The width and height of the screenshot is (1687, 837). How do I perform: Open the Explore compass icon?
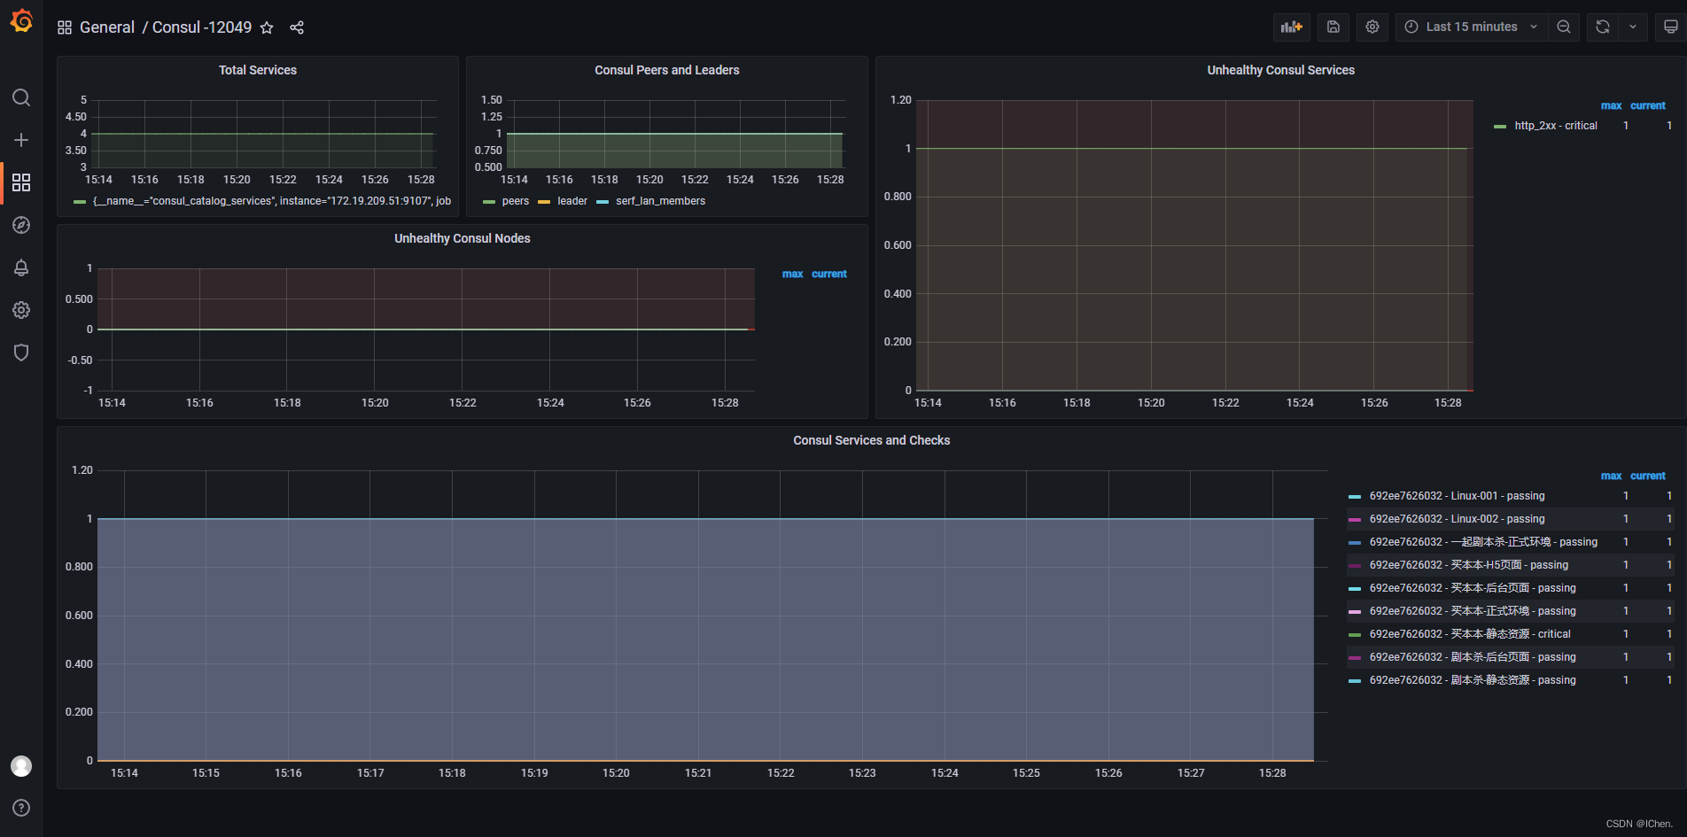(21, 225)
